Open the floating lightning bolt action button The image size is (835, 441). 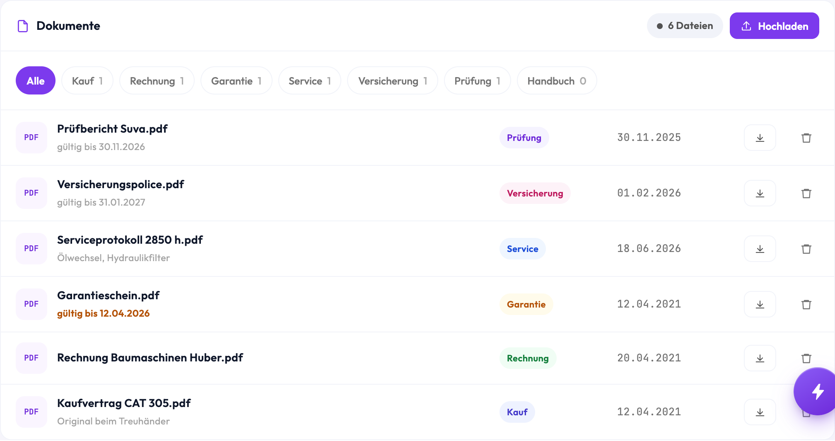click(817, 391)
